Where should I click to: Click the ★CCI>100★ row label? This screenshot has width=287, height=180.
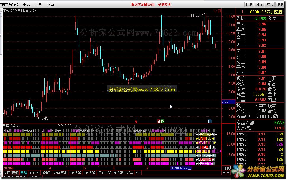click(x=205, y=139)
